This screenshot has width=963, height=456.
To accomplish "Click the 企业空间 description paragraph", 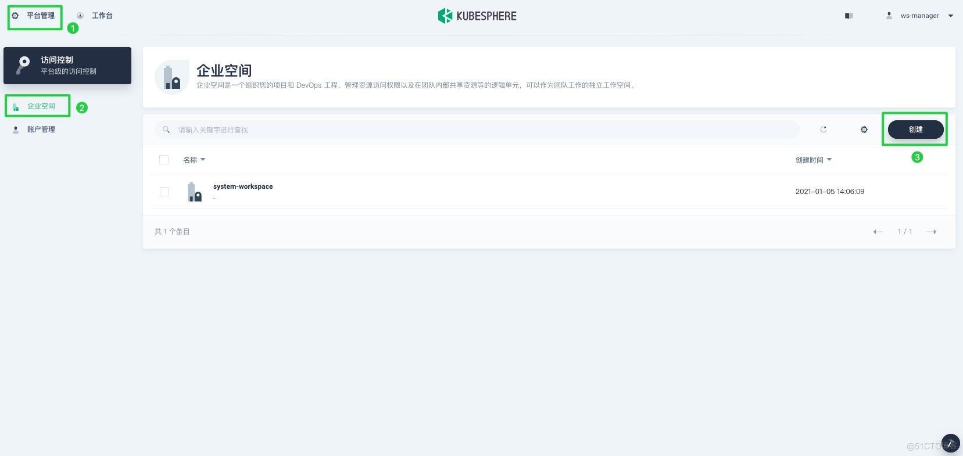I will [x=417, y=85].
